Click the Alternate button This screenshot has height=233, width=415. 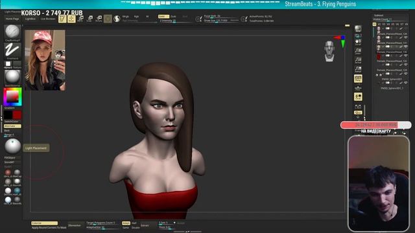[x=12, y=126]
